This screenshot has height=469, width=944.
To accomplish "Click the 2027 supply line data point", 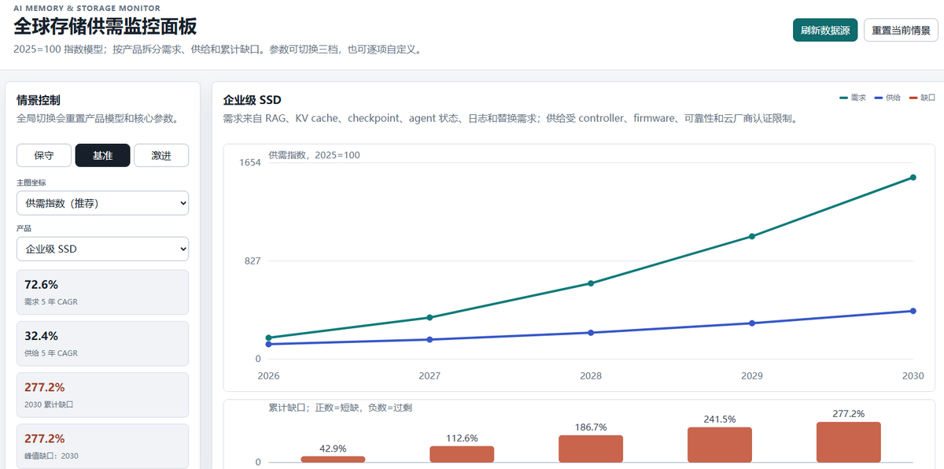I will (430, 340).
